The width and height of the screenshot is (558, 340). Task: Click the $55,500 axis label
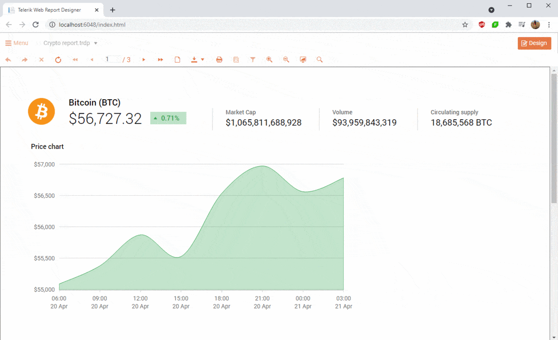tap(45, 258)
